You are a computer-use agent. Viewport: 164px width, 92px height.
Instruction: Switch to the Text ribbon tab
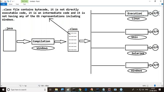pos(25,4)
